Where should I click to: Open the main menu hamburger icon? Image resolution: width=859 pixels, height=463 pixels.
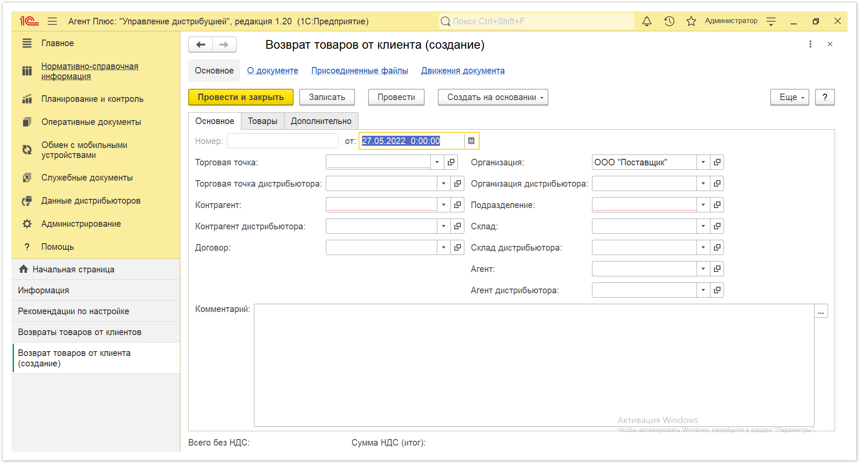(x=52, y=21)
